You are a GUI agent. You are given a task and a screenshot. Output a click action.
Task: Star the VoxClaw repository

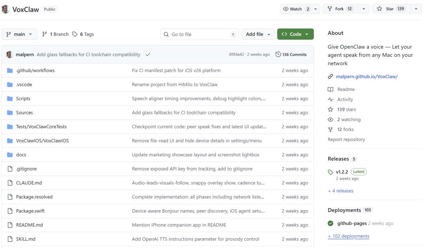390,9
